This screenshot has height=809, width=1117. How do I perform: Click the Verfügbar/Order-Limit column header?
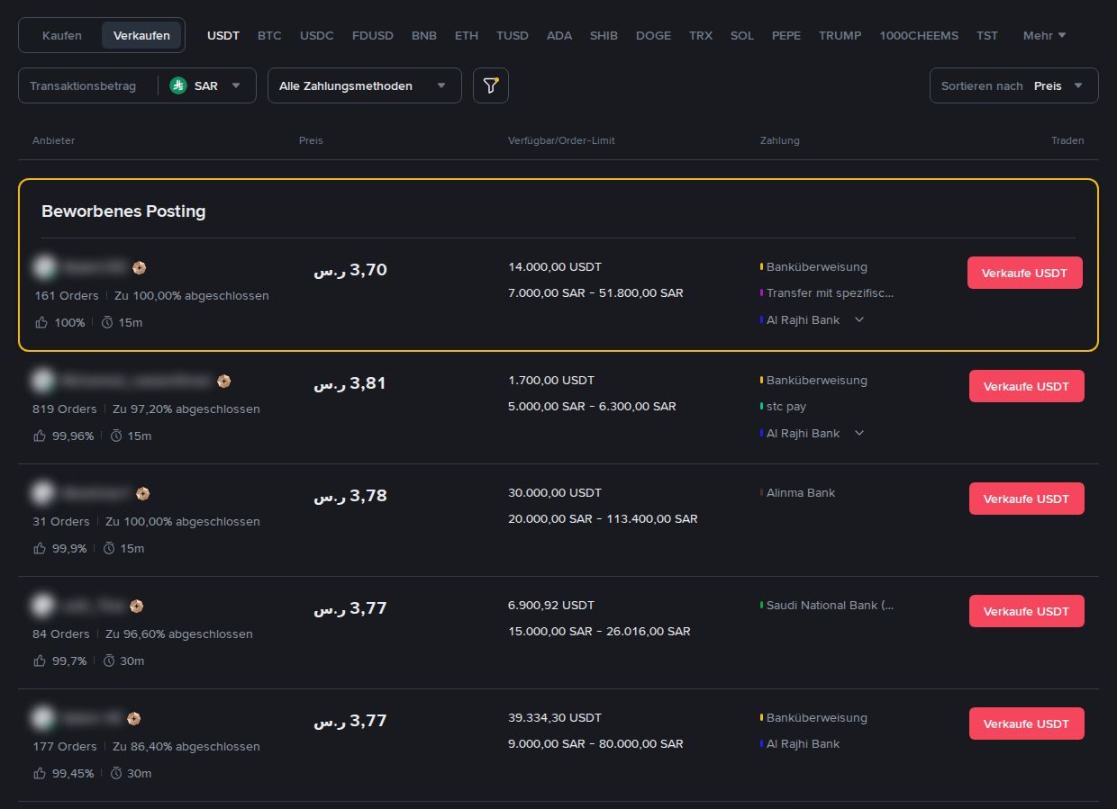pyautogui.click(x=561, y=140)
